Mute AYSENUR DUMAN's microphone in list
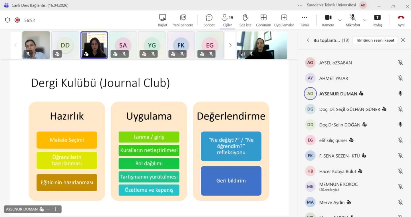 [400, 94]
